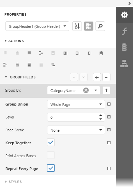Insert Vertical Total band action icon

point(89,53)
